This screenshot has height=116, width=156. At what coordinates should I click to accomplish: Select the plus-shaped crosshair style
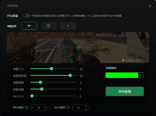(29, 26)
